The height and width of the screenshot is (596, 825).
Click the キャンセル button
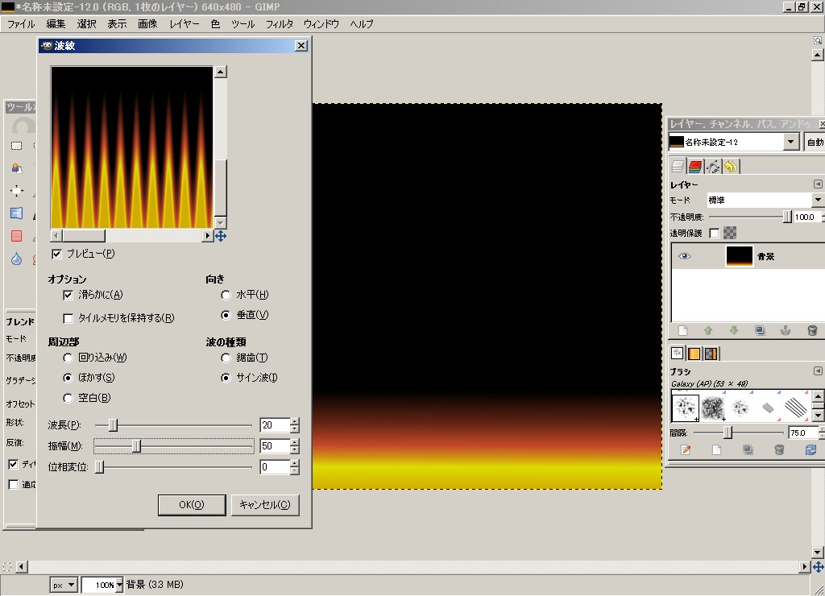[265, 505]
